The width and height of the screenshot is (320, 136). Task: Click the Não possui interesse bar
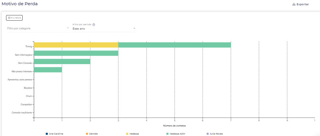coord(48,70)
